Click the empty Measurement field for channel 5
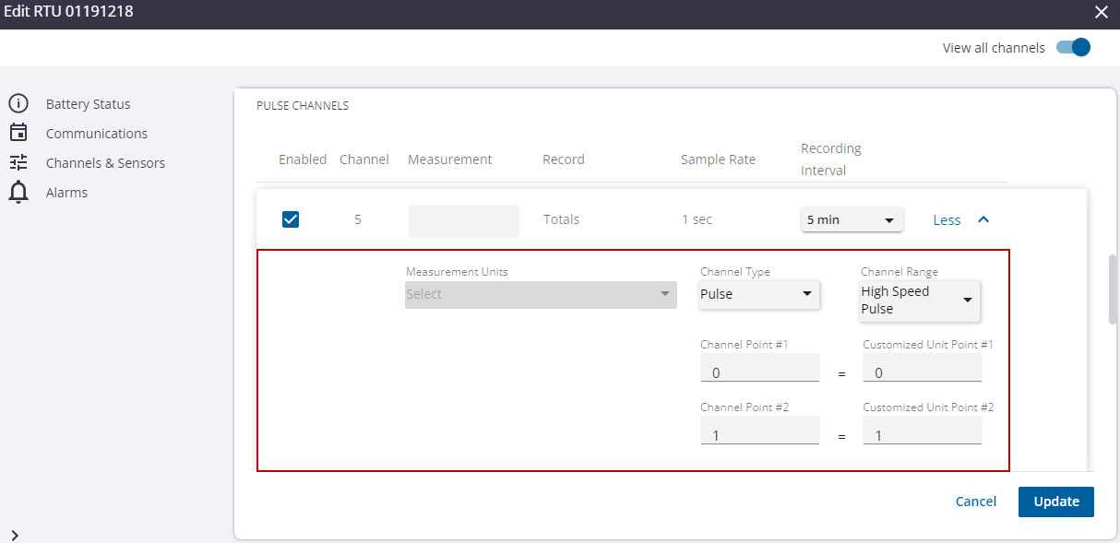 tap(463, 219)
